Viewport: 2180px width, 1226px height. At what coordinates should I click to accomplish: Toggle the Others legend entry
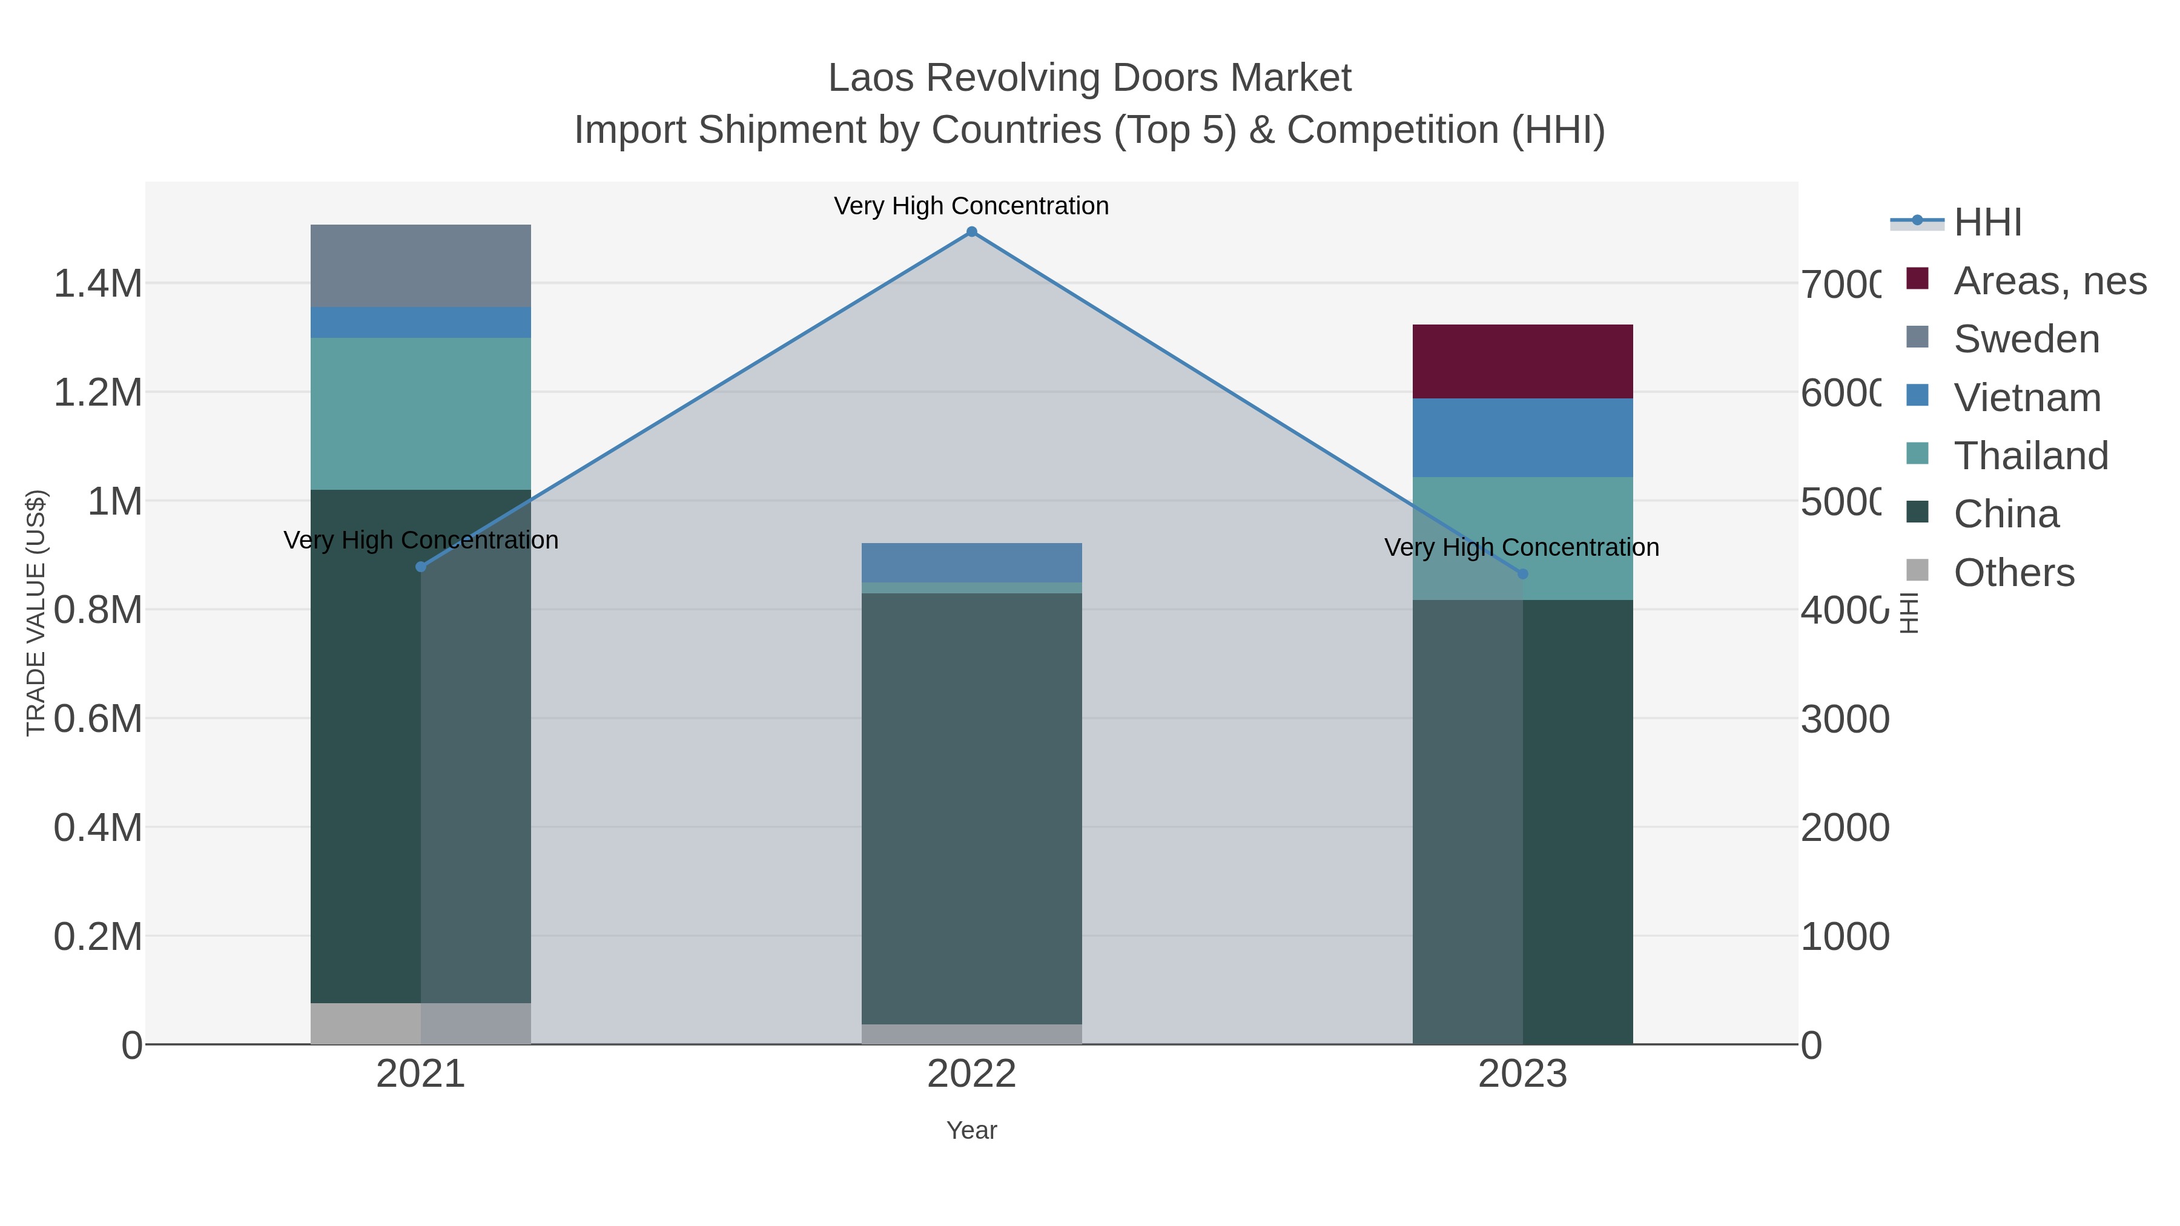click(x=1990, y=572)
